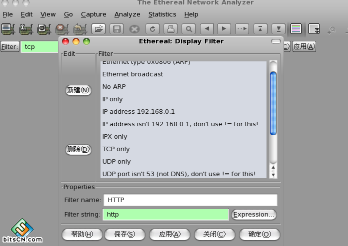Click the Expression... button
The width and height of the screenshot is (348, 246).
tap(254, 215)
